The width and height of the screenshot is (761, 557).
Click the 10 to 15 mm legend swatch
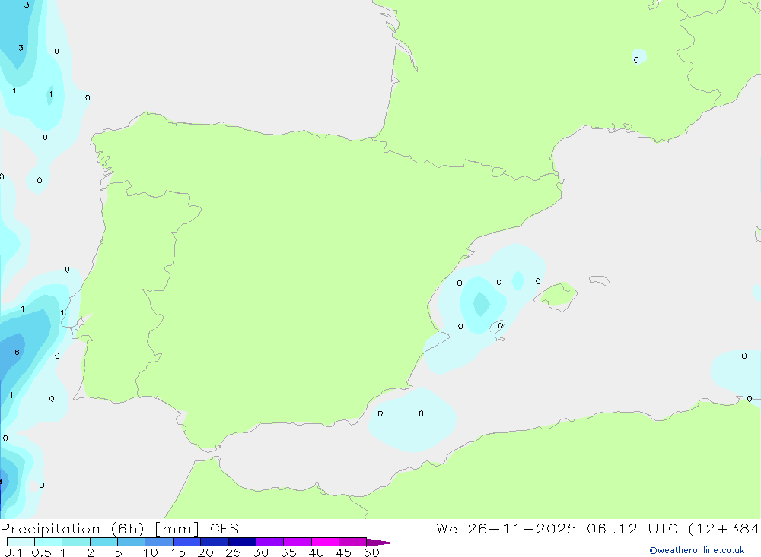click(159, 542)
